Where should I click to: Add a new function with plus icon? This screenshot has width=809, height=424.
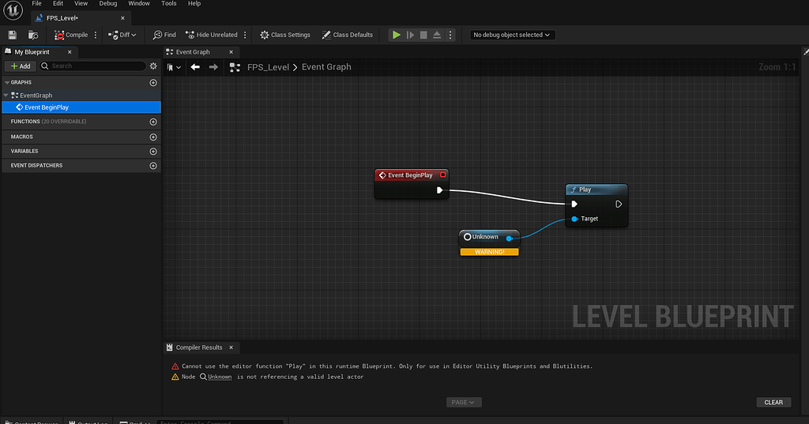(x=153, y=122)
